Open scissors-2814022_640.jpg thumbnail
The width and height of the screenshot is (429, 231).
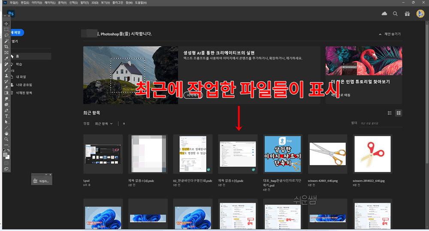click(372, 154)
